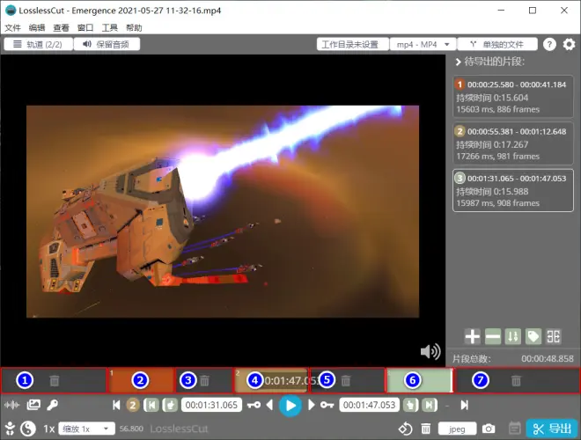Toggle 单独的文件 separate files mode
This screenshot has height=440, width=581.
(497, 45)
